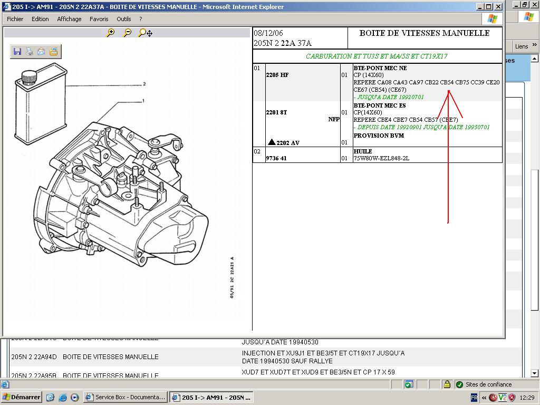Open Show Desktop quick launch icon

point(50,398)
